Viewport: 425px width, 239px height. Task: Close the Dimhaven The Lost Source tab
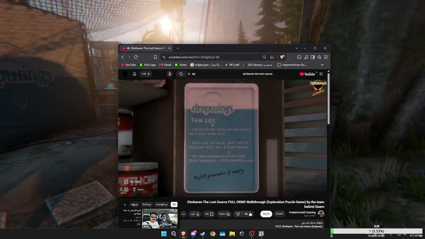[169, 48]
